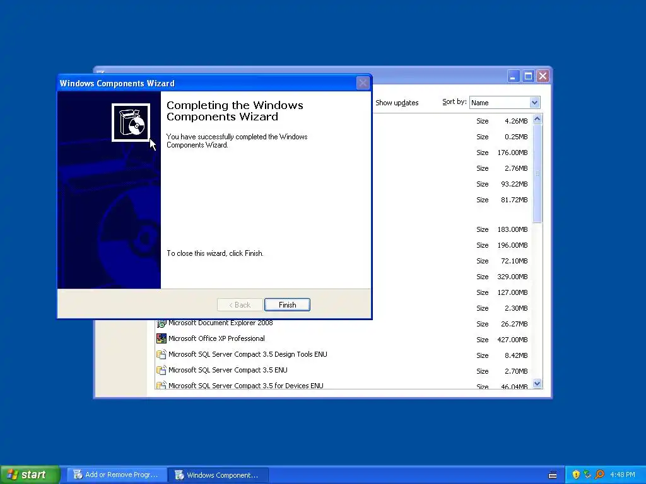Image resolution: width=646 pixels, height=484 pixels.
Task: Minimize the Add or Remove Programs window
Action: 513,76
